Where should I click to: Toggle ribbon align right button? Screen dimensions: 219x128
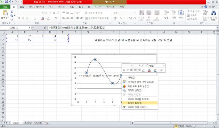click(72, 18)
